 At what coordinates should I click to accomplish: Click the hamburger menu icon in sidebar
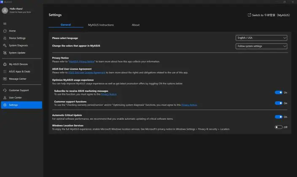click(5, 24)
